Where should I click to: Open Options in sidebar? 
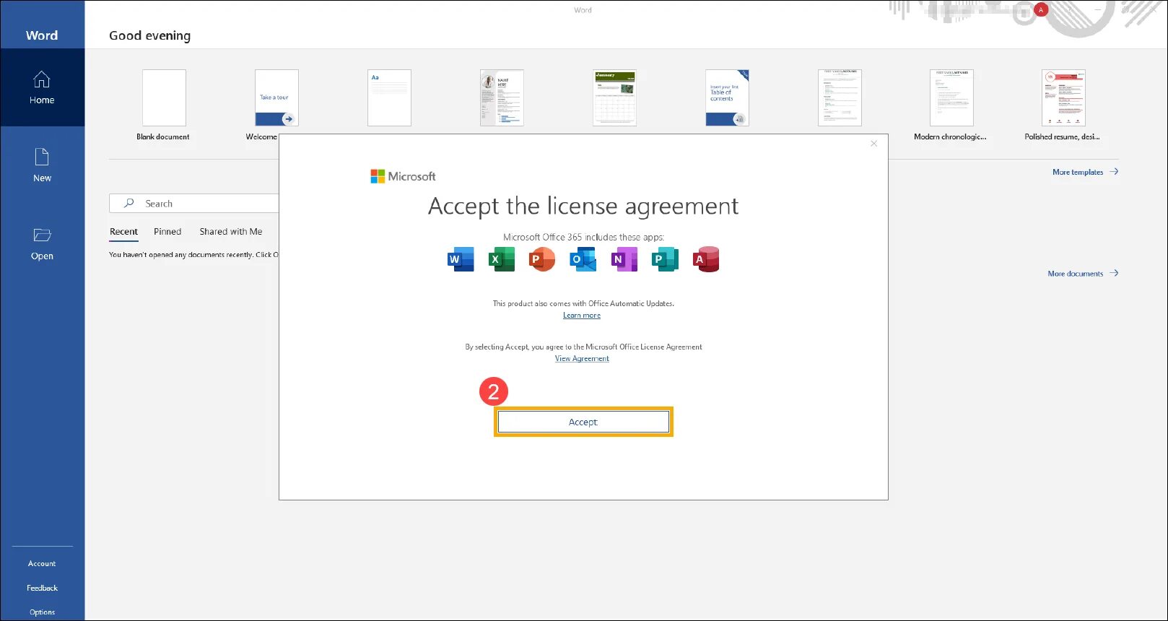[x=42, y=612]
